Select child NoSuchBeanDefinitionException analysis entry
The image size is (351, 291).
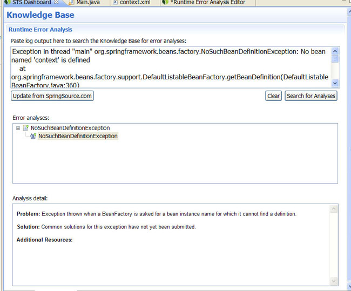[78, 136]
